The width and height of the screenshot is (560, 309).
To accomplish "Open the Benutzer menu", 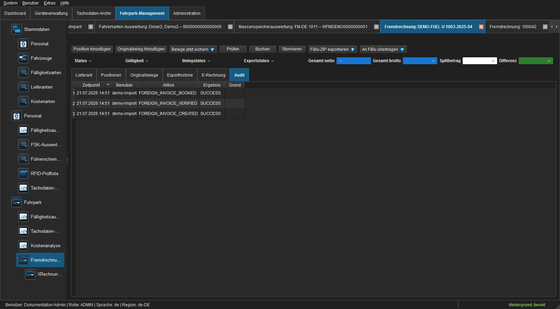I will click(x=31, y=3).
